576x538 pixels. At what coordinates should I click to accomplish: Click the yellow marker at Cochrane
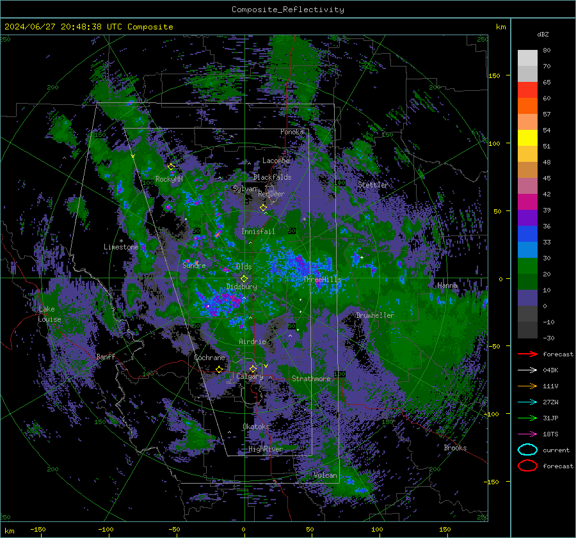(x=220, y=370)
